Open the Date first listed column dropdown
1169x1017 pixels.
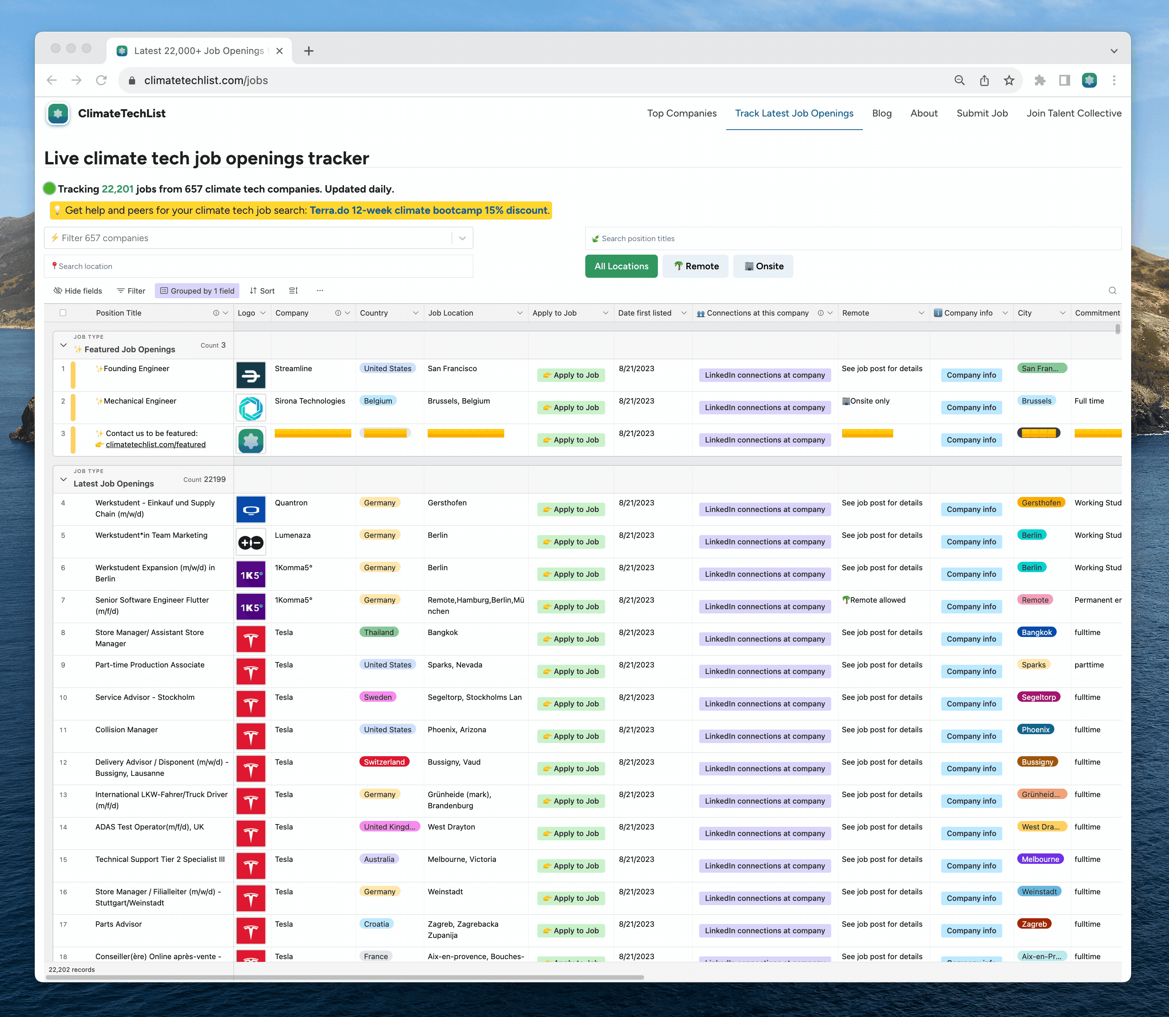tap(684, 313)
